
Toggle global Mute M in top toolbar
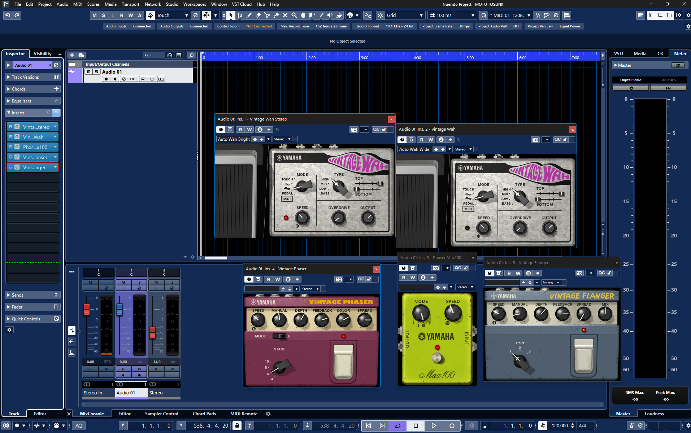pos(95,15)
